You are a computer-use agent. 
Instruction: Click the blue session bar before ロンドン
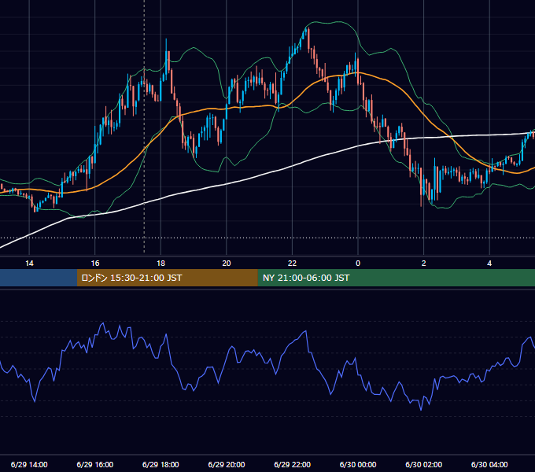click(39, 278)
